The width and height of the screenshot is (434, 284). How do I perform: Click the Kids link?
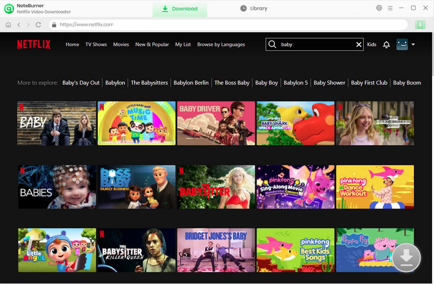coord(372,44)
